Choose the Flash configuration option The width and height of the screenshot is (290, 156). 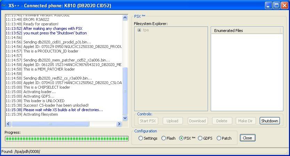(164, 138)
